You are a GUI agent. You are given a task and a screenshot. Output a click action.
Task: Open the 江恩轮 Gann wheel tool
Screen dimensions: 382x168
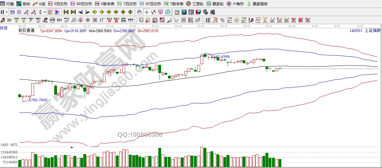tap(195, 4)
